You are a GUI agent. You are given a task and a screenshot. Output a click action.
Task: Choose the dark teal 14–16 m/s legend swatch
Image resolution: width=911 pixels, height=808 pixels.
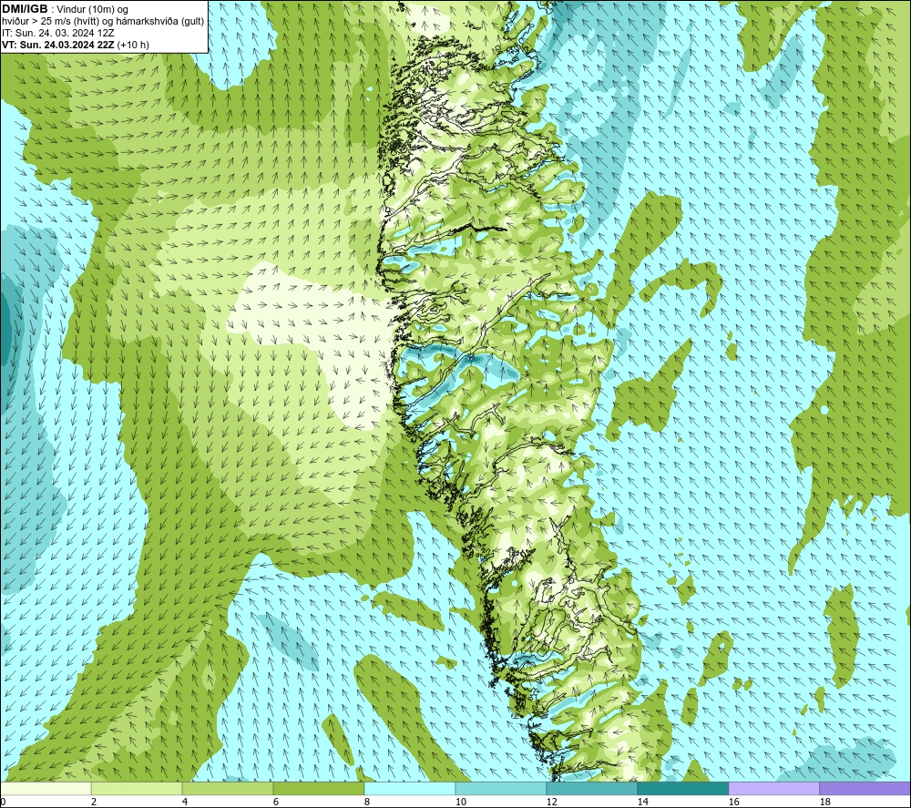point(682,788)
